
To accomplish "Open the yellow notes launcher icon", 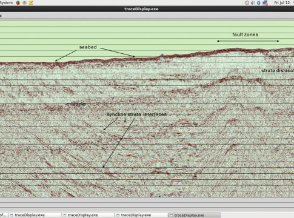I will point(31,2).
